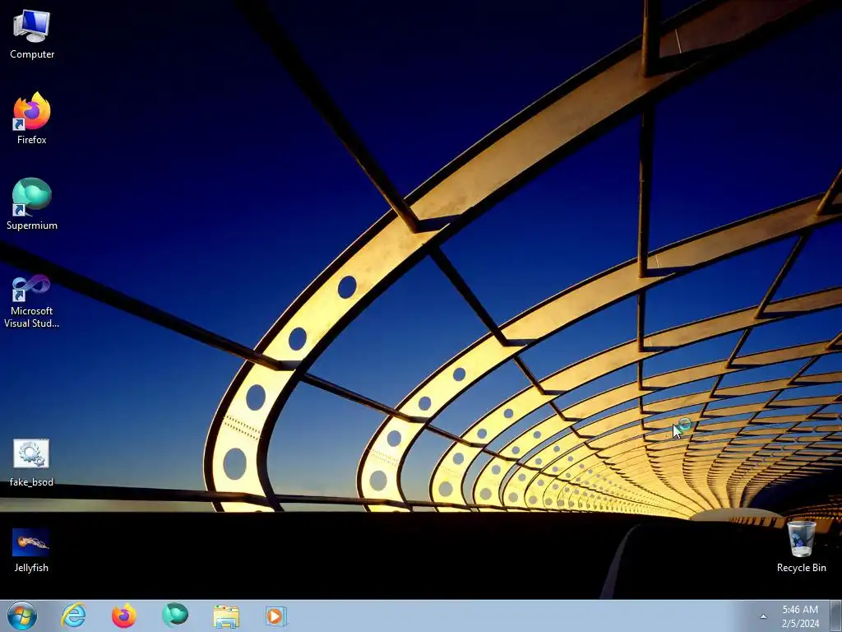Select the Firefox desktop shortcut

click(x=32, y=118)
